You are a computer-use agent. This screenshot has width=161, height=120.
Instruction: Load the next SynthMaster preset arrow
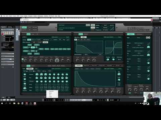pyautogui.click(x=89, y=25)
